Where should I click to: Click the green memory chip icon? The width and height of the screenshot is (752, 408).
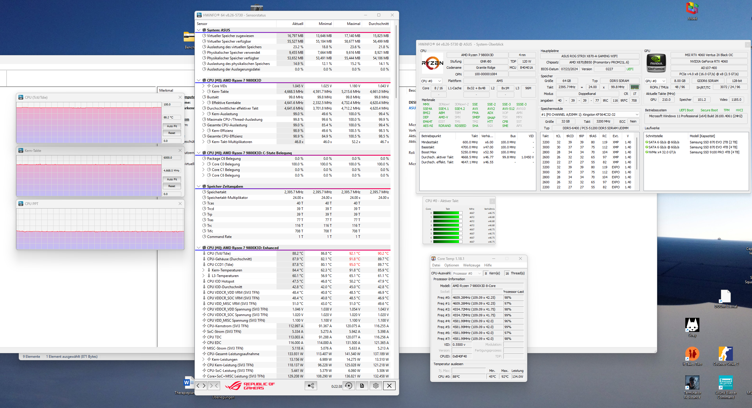(634, 87)
